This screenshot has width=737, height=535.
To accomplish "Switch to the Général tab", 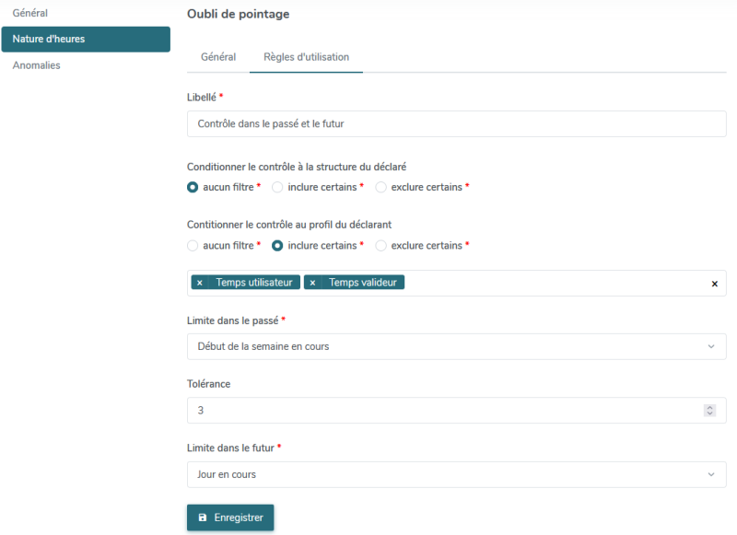I will click(x=218, y=57).
